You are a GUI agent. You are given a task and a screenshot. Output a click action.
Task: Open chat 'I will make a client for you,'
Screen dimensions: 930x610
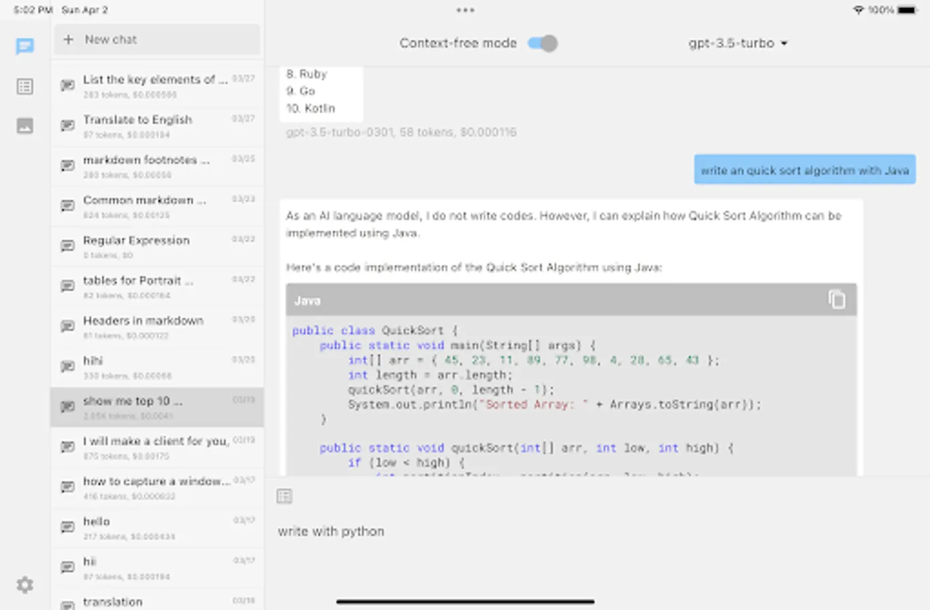(x=157, y=447)
